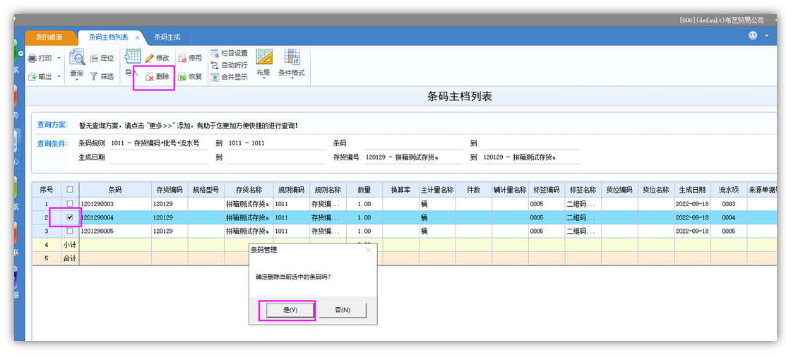The height and width of the screenshot is (355, 791).
Task: Click the 数量 column header
Action: pyautogui.click(x=364, y=190)
